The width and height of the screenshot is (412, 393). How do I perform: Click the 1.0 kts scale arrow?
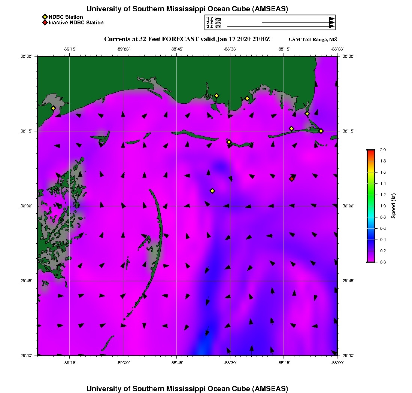pyautogui.click(x=315, y=18)
